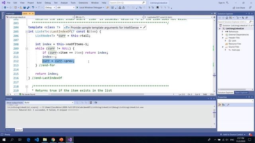Viewport: 255px width, 143px height.
Task: Open the Build menu
Action: pos(39,3)
